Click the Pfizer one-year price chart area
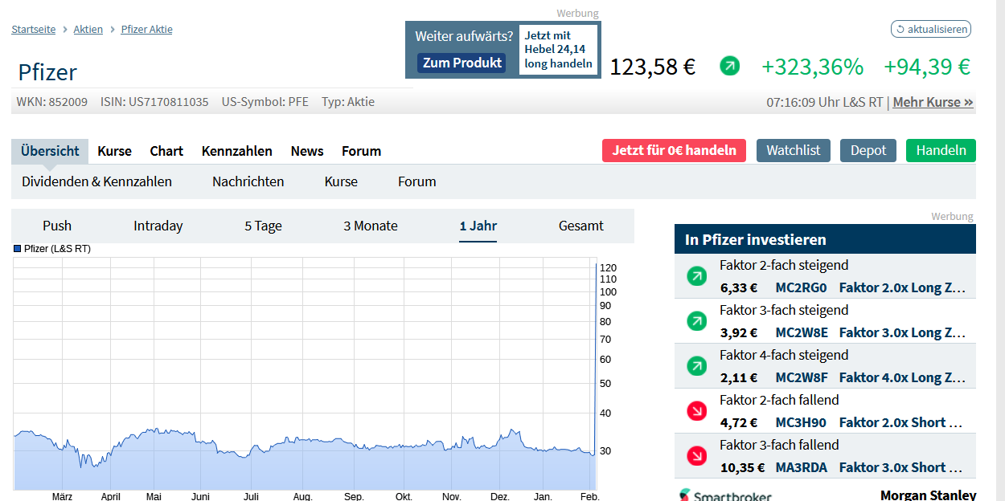Screen dimensions: 1005x501 pyautogui.click(x=306, y=373)
